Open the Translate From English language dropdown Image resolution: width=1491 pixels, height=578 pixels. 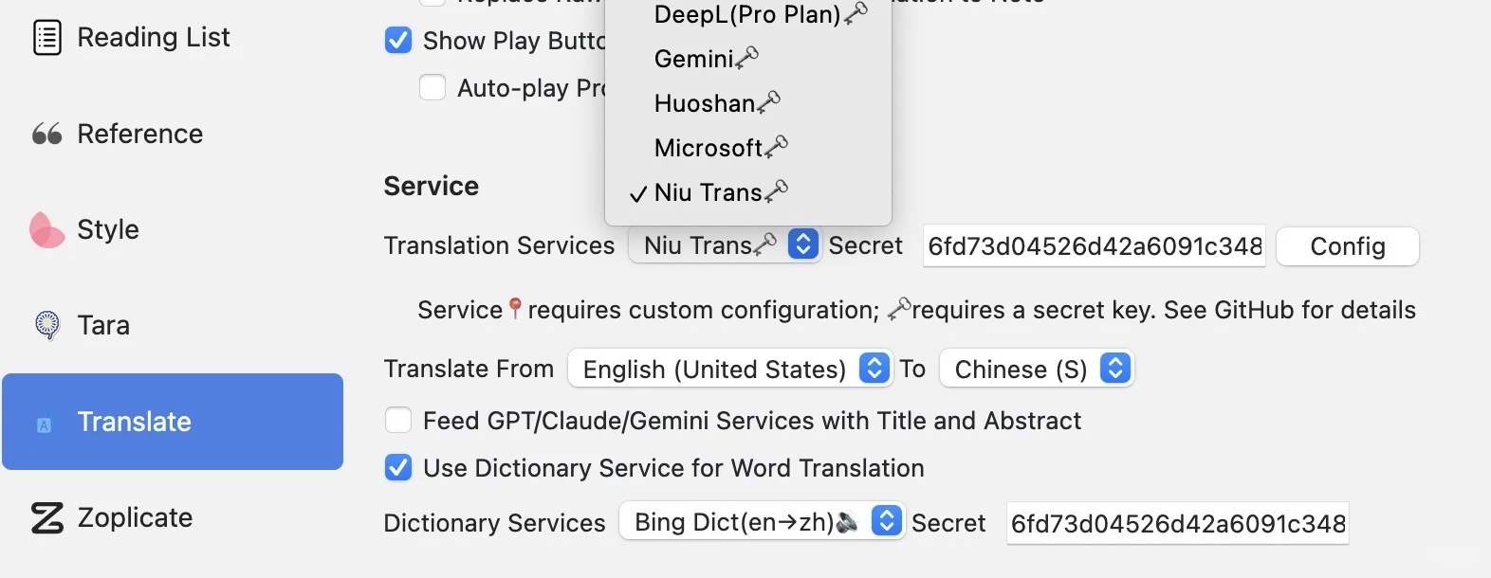coord(729,369)
